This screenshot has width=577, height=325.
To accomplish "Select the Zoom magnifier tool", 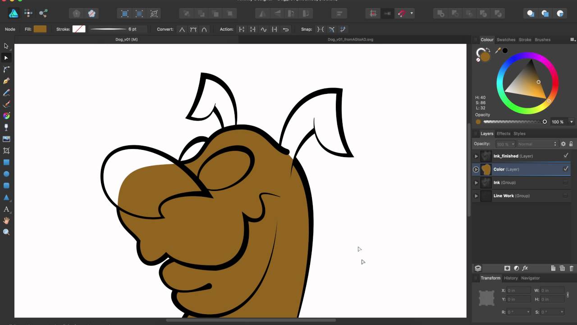I will [x=6, y=232].
